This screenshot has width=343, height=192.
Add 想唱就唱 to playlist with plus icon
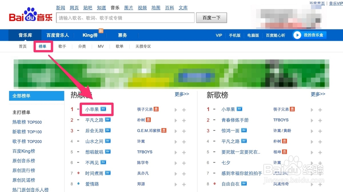click(184, 153)
